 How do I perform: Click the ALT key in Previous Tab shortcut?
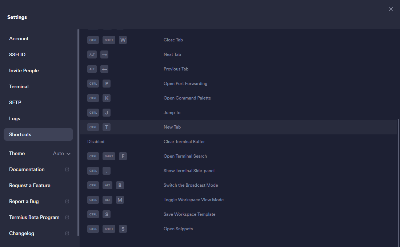click(x=92, y=69)
